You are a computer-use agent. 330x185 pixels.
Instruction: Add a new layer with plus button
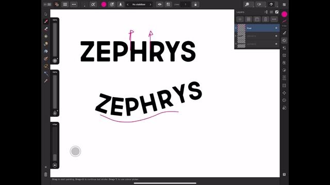tap(240, 20)
